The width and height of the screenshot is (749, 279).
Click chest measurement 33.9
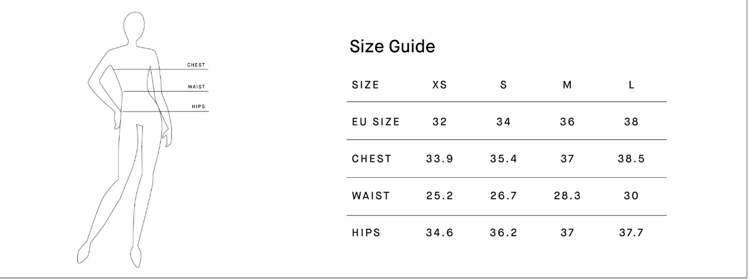tap(440, 159)
